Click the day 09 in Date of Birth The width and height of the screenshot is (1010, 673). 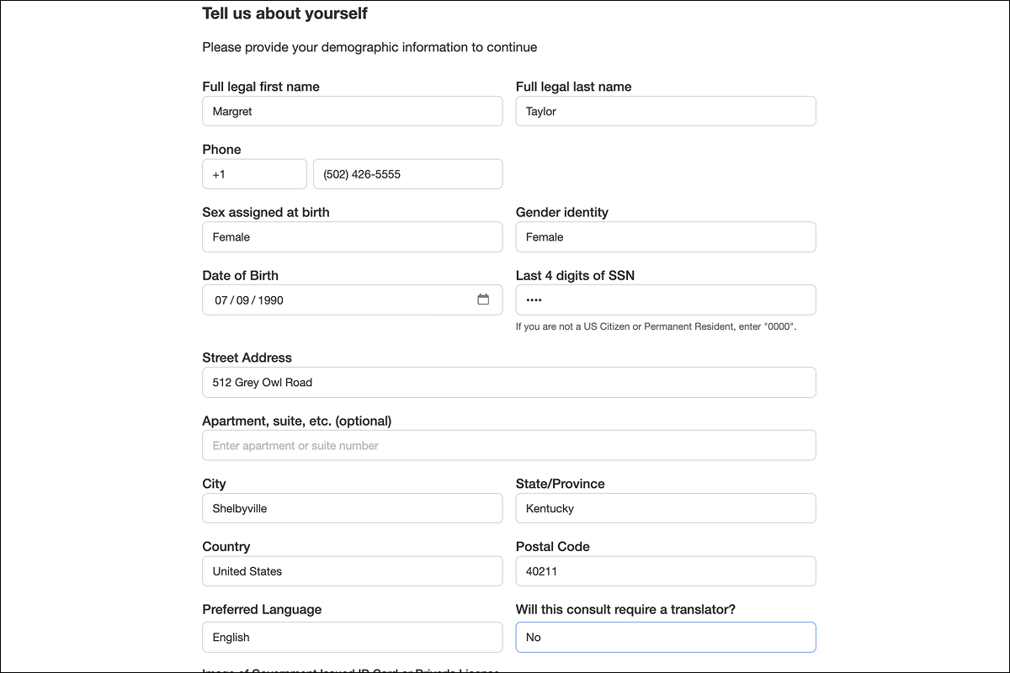(242, 300)
